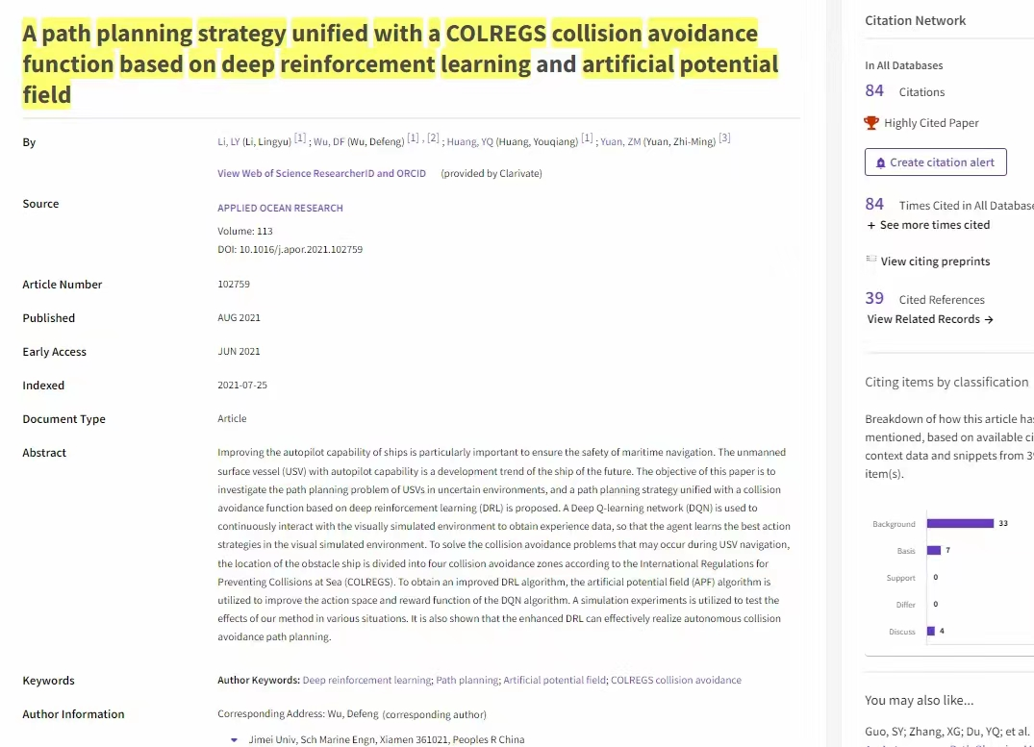
Task: Expand See more times cited
Action: 934,225
